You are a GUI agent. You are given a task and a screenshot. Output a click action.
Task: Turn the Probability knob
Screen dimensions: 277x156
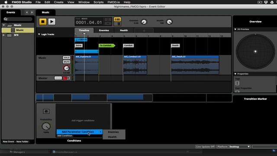click(46, 126)
